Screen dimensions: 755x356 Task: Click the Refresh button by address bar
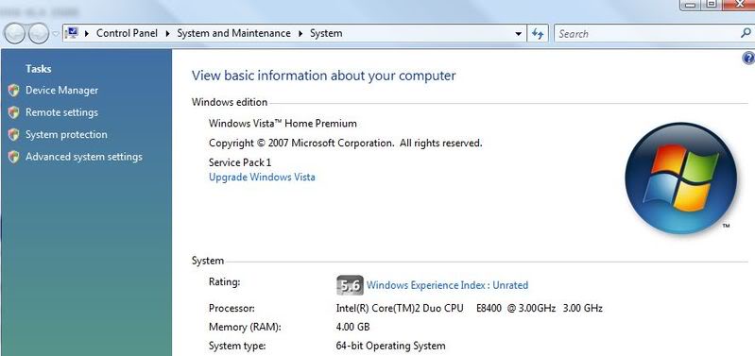point(538,34)
